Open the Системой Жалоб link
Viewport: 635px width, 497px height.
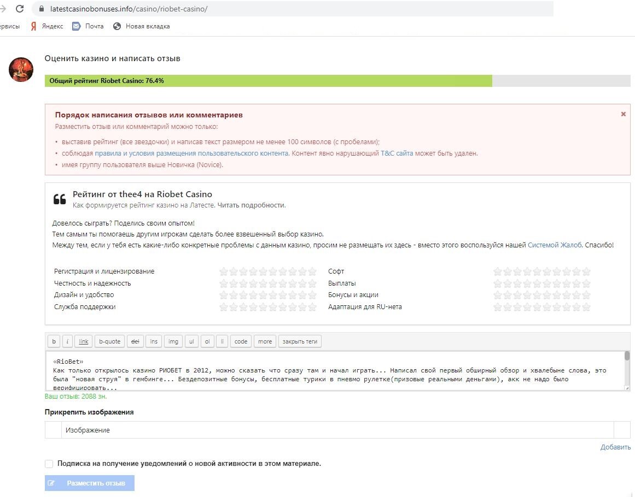(x=555, y=245)
